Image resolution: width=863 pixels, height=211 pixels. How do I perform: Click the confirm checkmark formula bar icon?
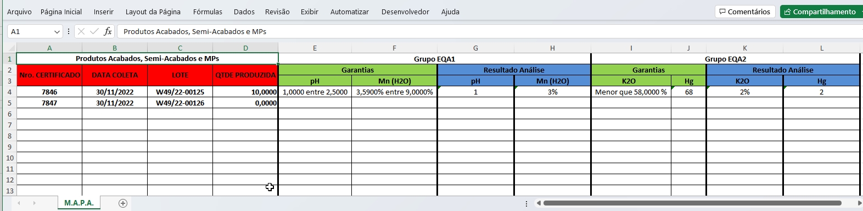(x=94, y=31)
